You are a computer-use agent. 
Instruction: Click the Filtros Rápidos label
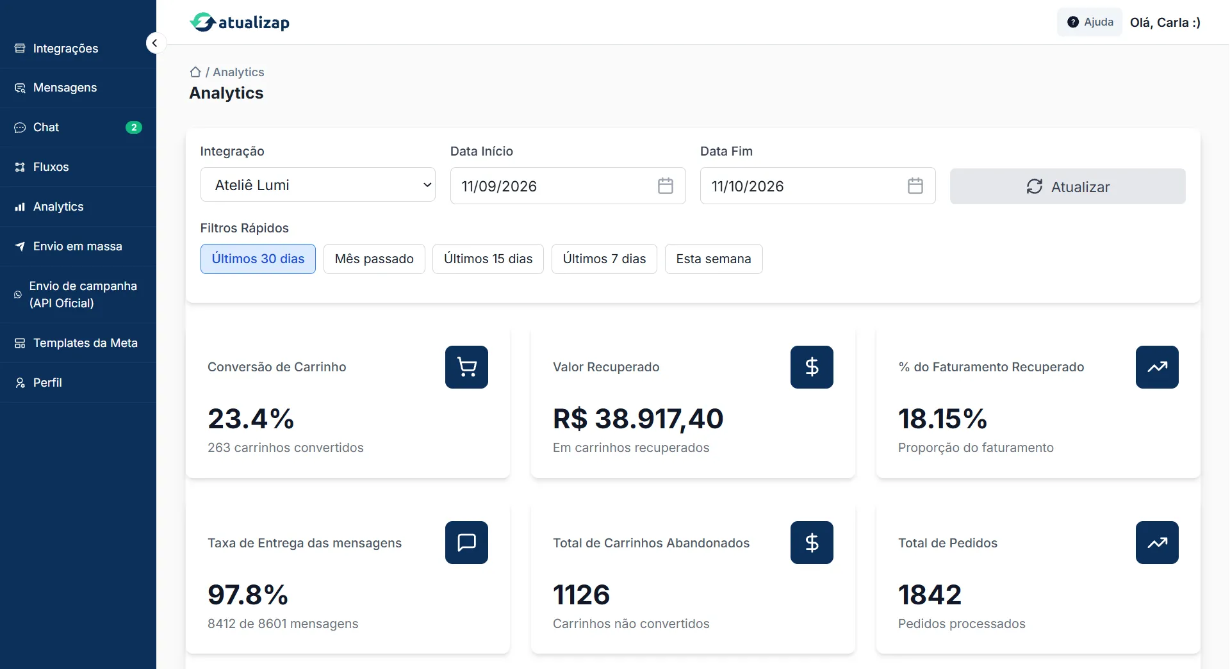[x=244, y=229]
